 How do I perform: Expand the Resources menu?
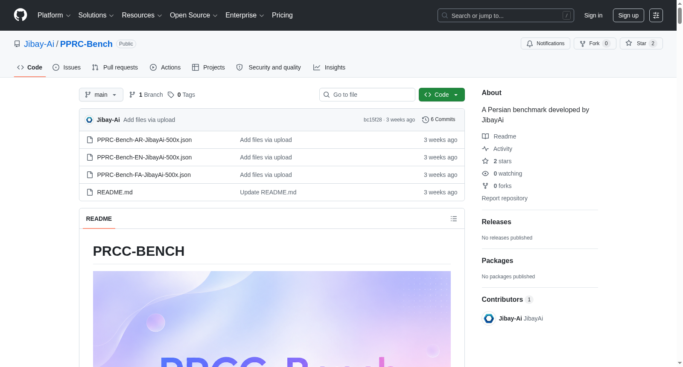tap(142, 15)
